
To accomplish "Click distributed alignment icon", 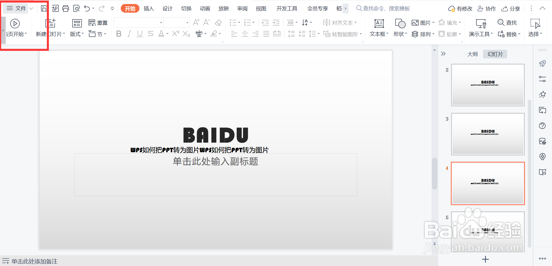I will (x=277, y=34).
